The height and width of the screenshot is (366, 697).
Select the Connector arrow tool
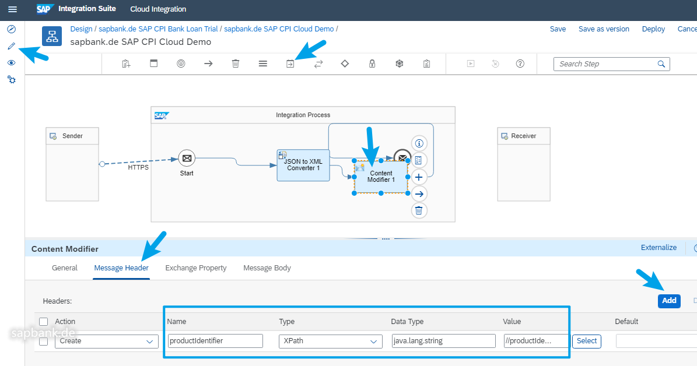pyautogui.click(x=208, y=64)
